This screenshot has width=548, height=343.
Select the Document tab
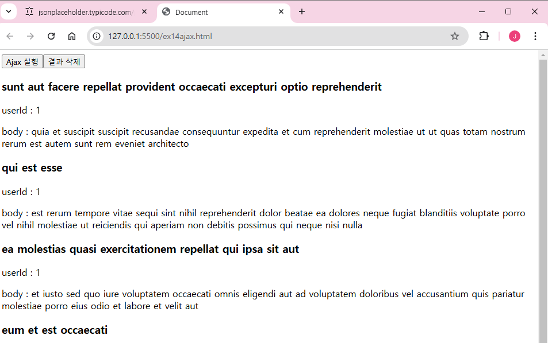[224, 12]
